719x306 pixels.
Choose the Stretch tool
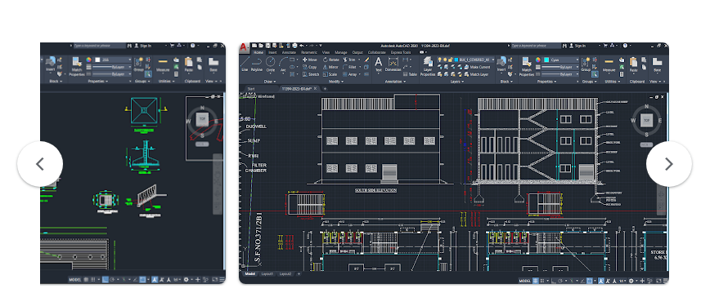311,74
